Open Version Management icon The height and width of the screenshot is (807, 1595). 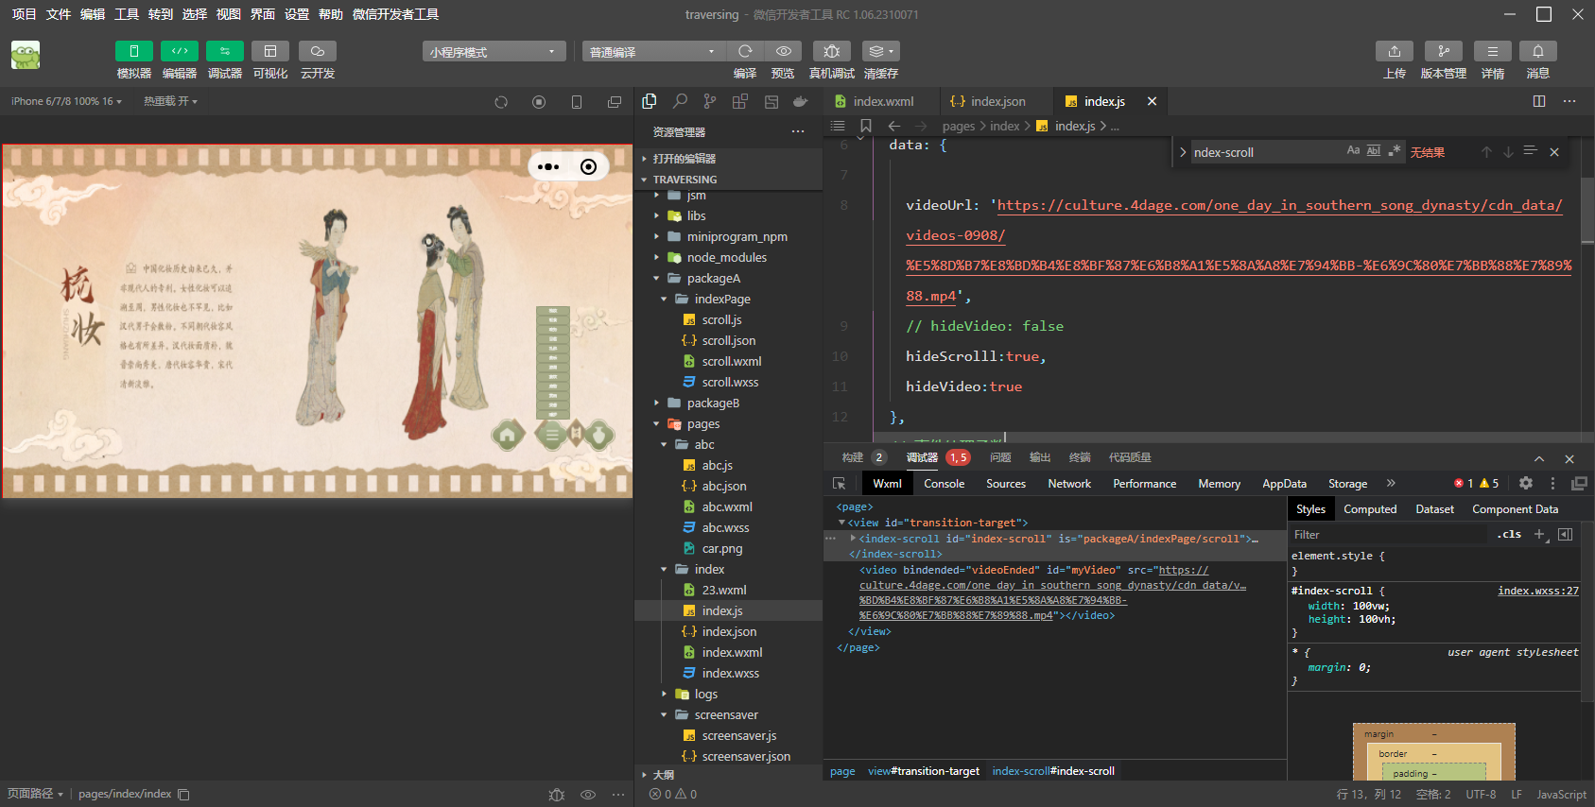click(x=1443, y=51)
